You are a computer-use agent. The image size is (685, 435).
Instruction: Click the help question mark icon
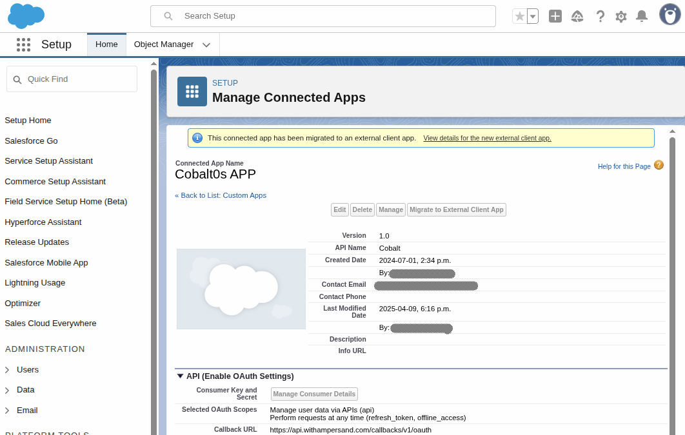point(600,15)
